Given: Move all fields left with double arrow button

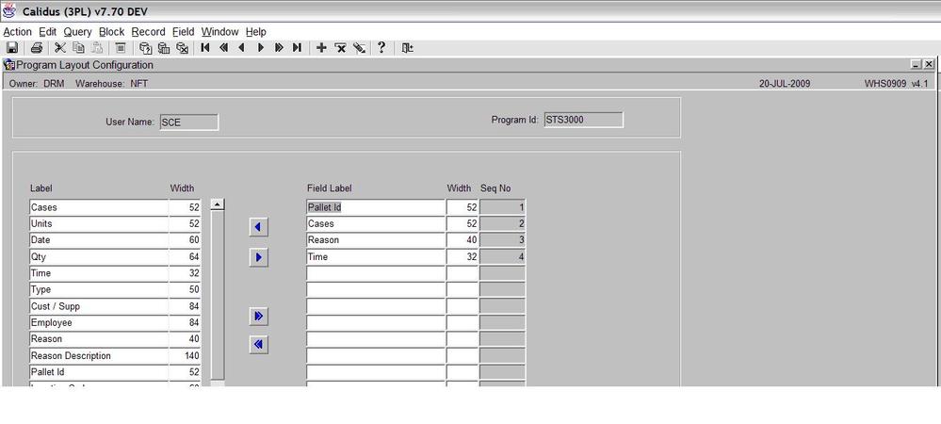Looking at the screenshot, I should [x=259, y=345].
